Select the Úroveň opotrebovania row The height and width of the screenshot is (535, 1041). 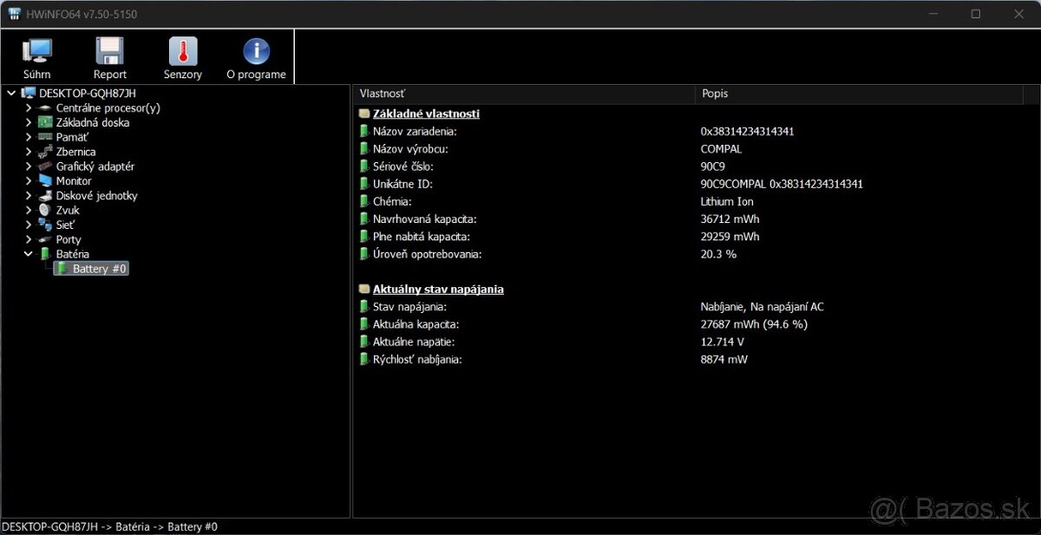[x=426, y=254]
